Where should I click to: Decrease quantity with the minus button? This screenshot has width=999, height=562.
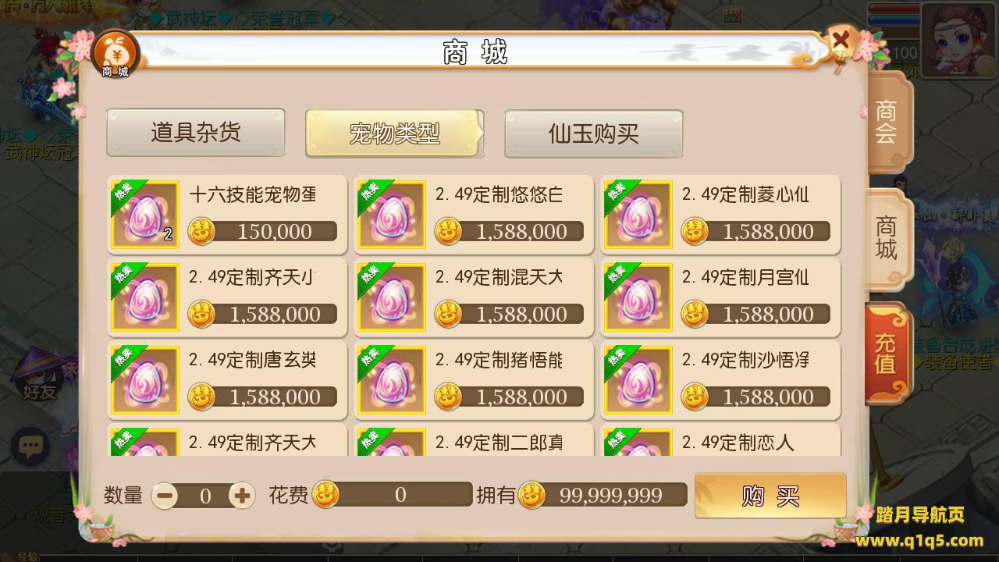(164, 495)
